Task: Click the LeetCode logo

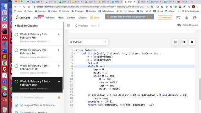Action: tap(23, 18)
